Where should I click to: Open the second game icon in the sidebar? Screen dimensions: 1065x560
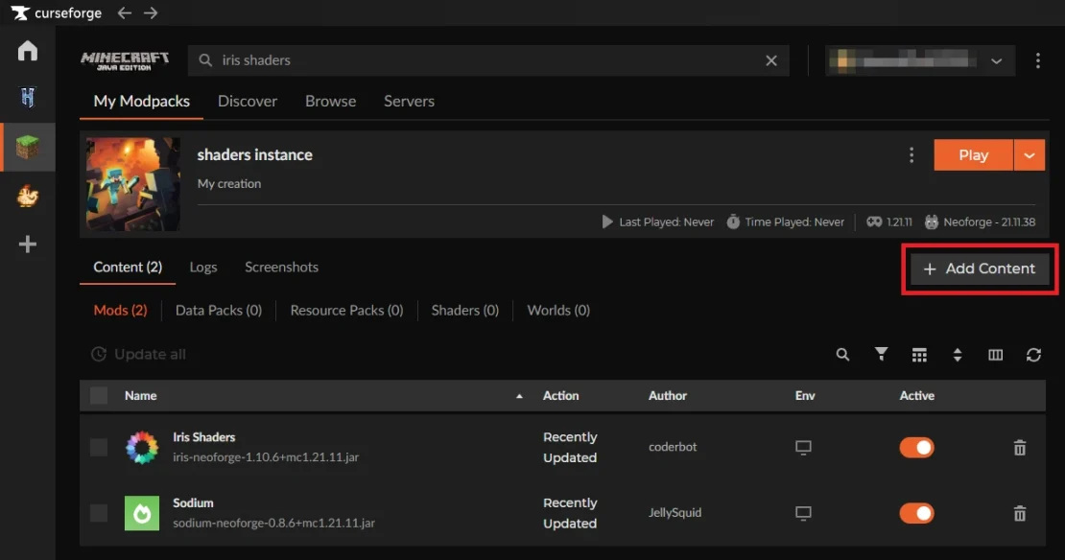tap(28, 98)
